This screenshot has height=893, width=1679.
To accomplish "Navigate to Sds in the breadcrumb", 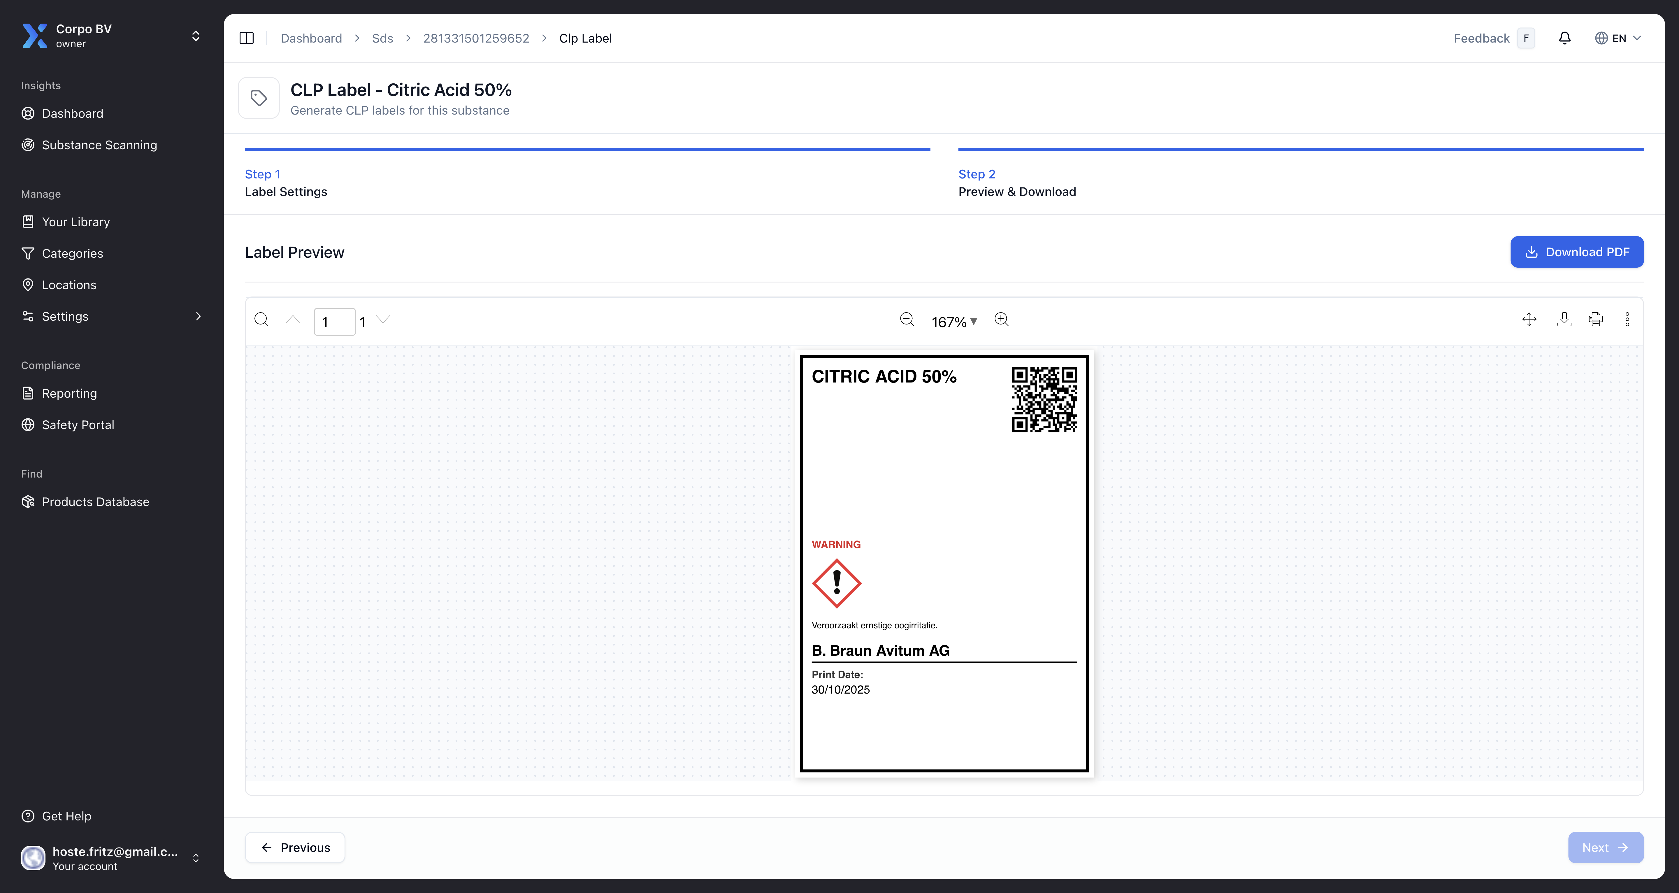I will pyautogui.click(x=383, y=38).
